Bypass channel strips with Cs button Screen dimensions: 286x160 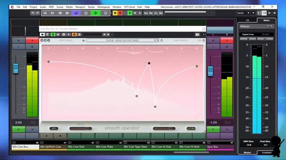coord(156,13)
